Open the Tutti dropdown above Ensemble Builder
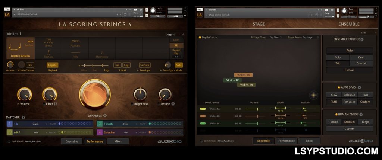Viewport: 382px width, 160px height. pos(368,33)
